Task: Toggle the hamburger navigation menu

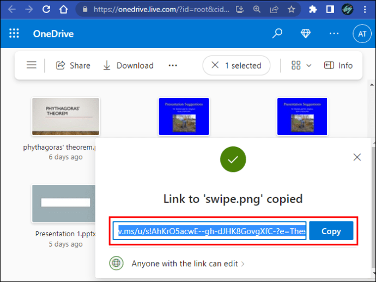Action: [x=32, y=65]
